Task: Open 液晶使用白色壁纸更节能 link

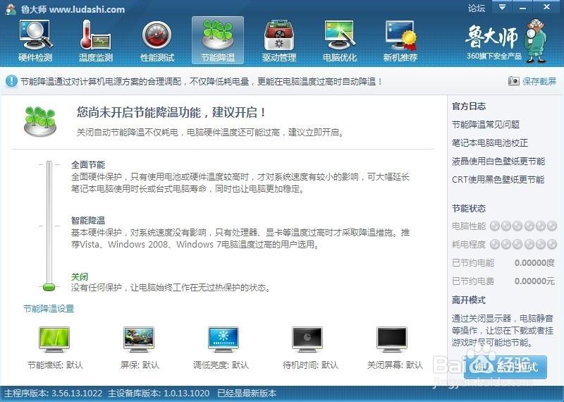Action: pos(498,162)
